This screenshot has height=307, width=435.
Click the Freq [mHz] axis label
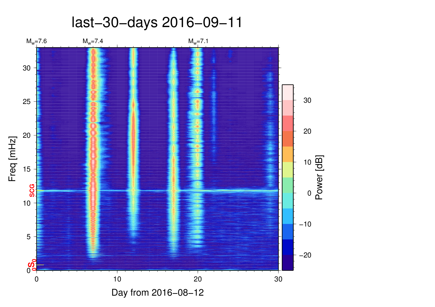tap(12, 159)
